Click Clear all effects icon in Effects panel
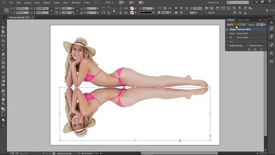The height and width of the screenshot is (155, 275). (249, 50)
